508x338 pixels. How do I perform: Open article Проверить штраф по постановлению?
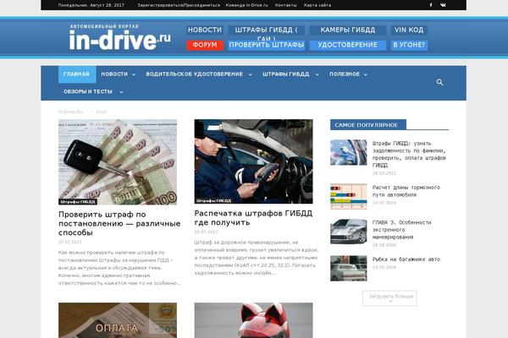point(119,223)
